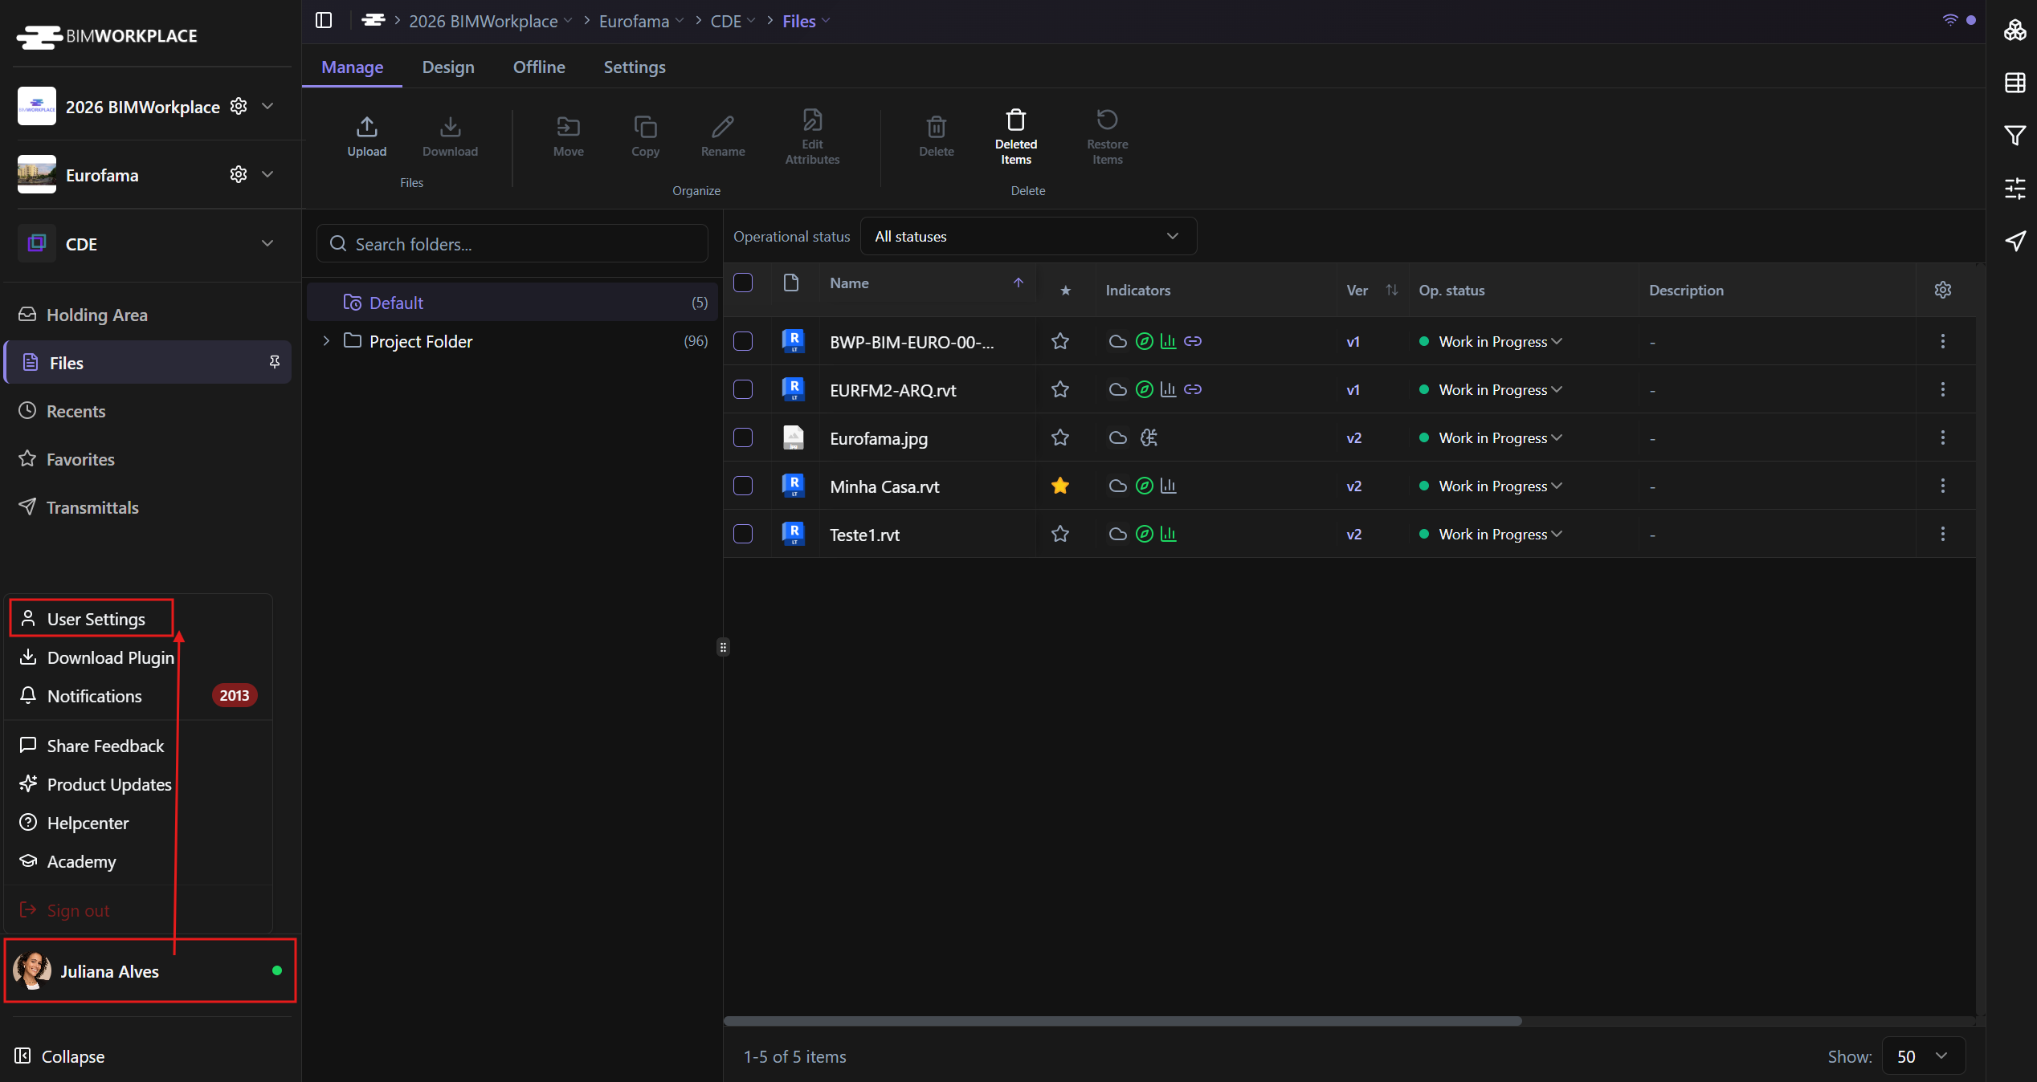2037x1082 pixels.
Task: Sort by the Name column header
Action: (x=927, y=283)
